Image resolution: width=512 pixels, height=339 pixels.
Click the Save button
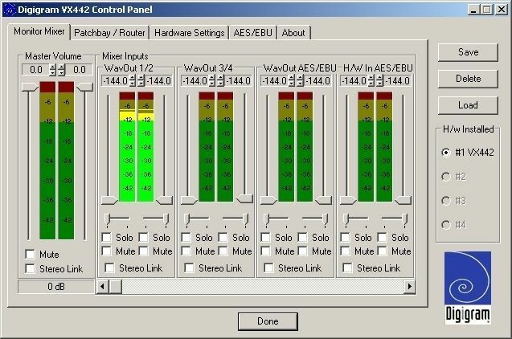pos(468,52)
